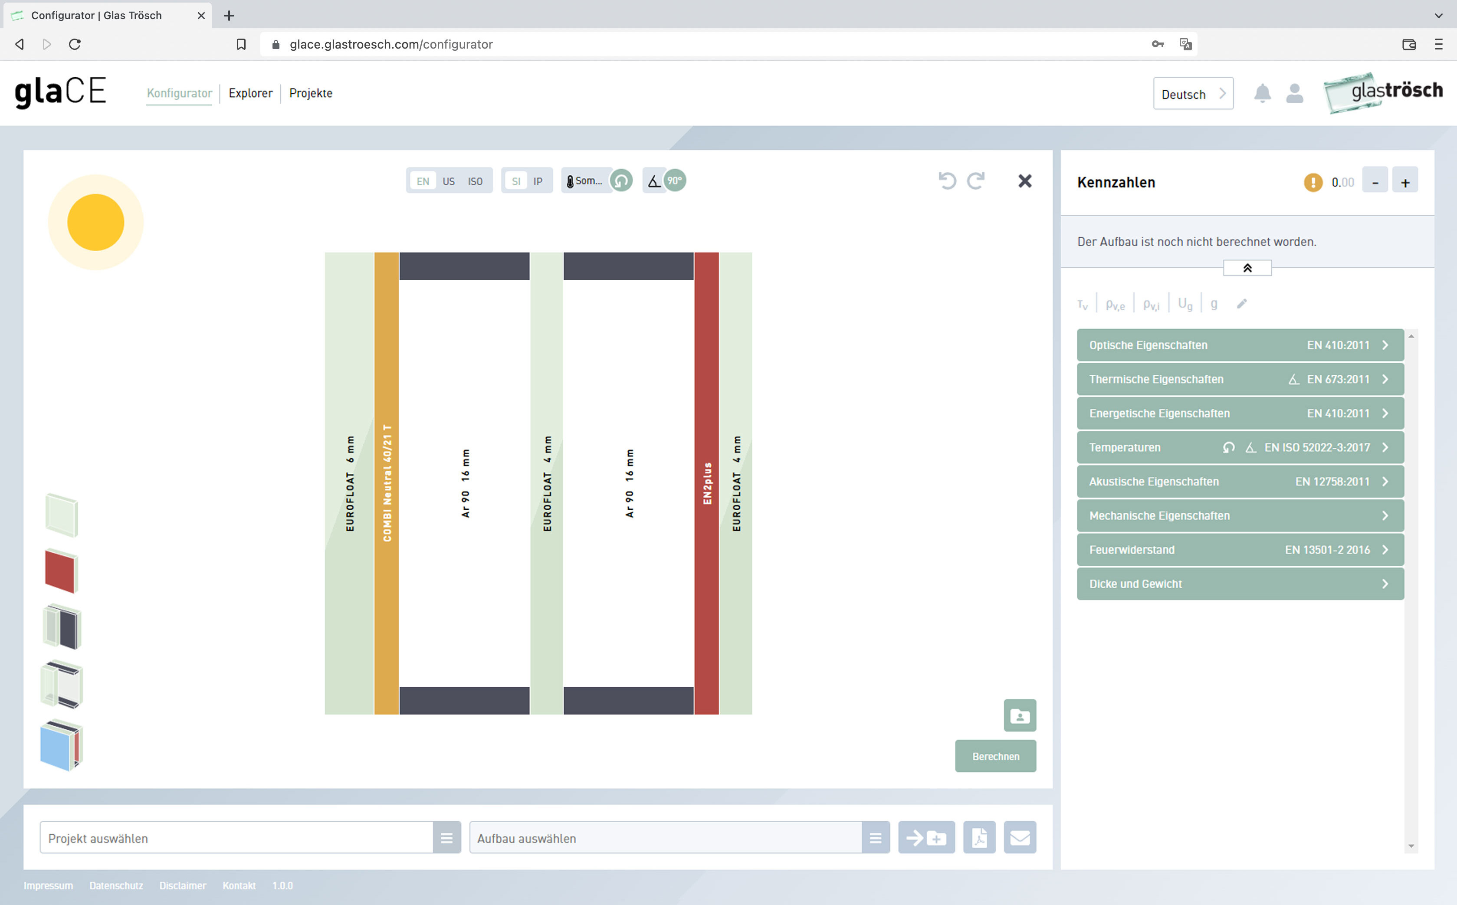Select the outer EUROFLOAT 6 mm pane

(350, 484)
